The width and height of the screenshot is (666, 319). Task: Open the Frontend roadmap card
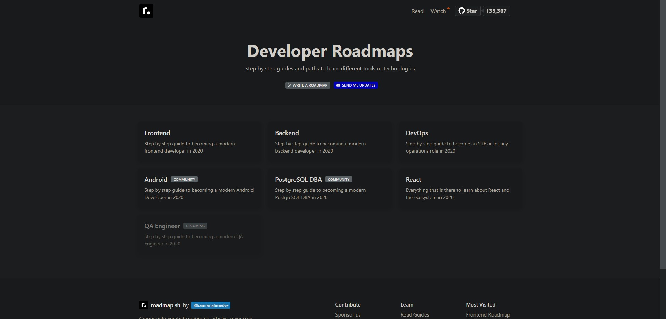coord(199,141)
